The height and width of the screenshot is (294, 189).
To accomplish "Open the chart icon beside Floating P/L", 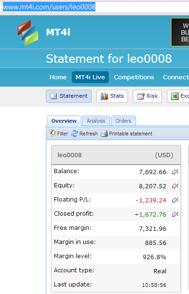I will coord(175,200).
